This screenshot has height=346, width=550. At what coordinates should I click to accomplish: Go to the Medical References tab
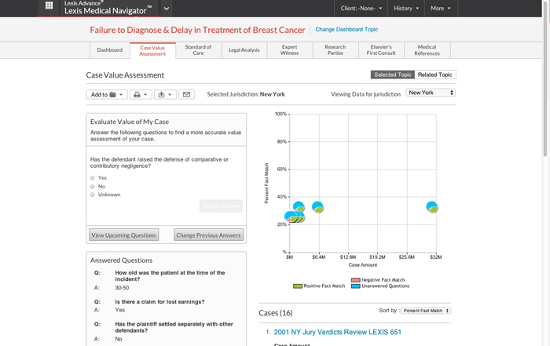(x=427, y=50)
